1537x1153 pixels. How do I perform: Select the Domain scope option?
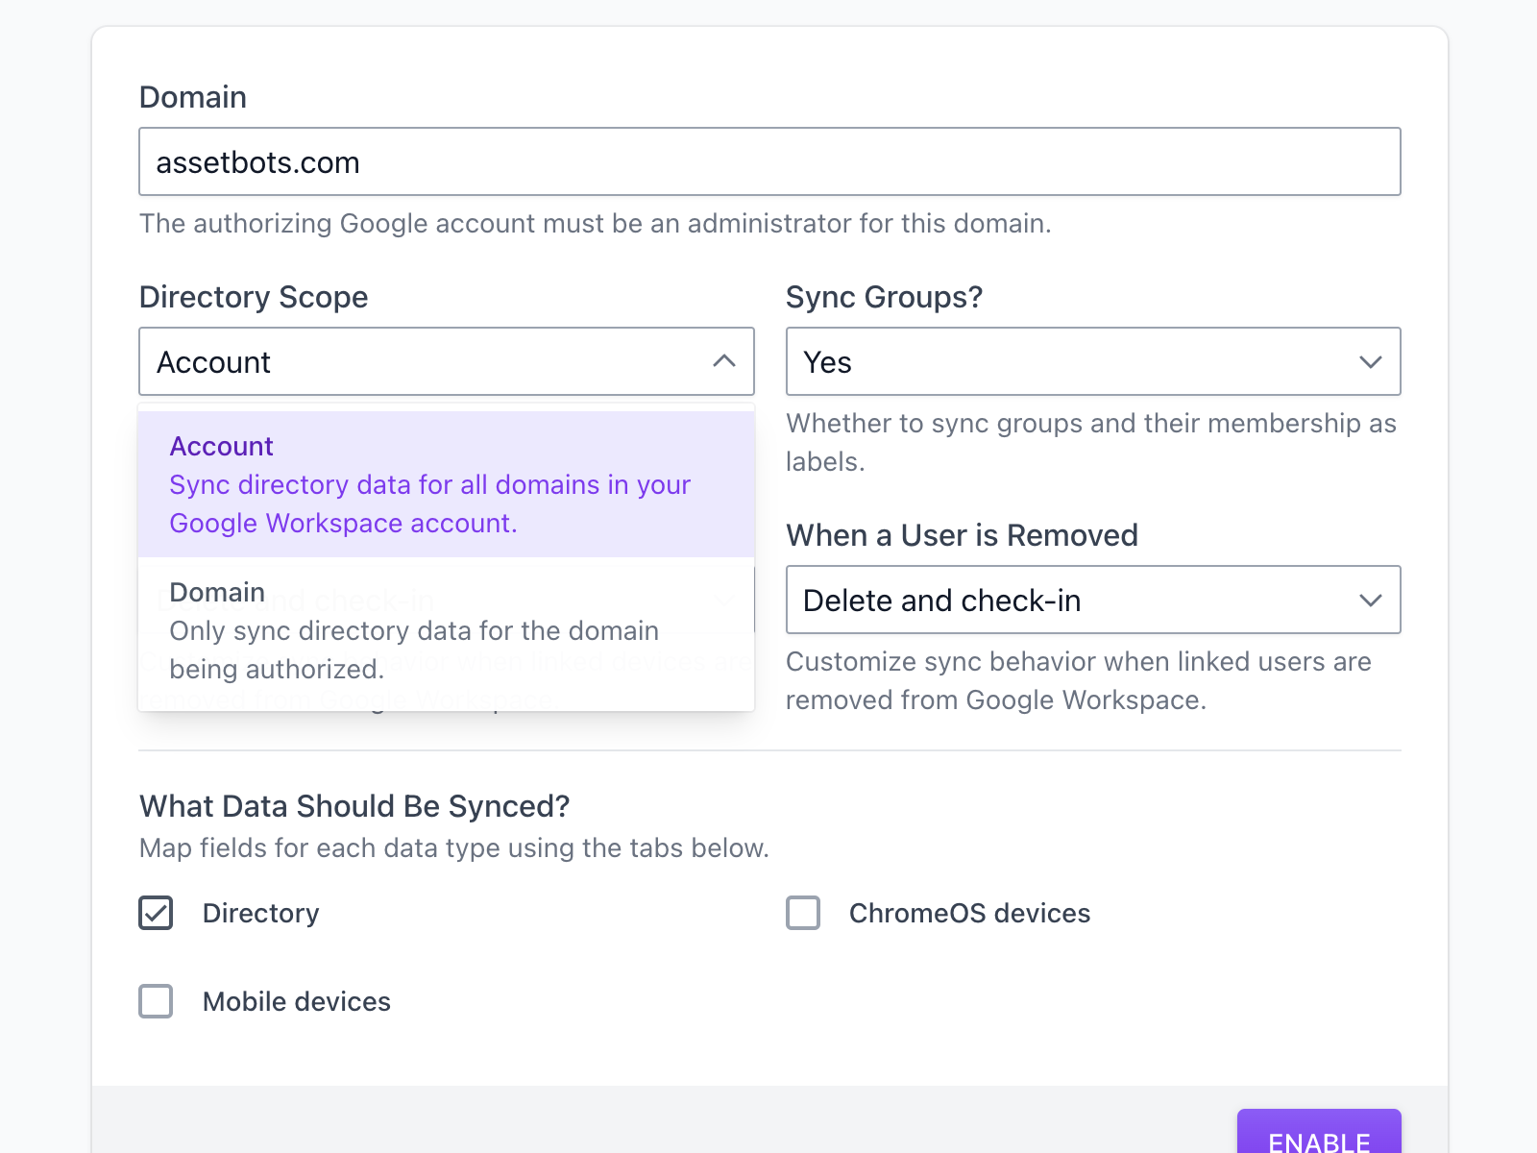[x=447, y=630]
